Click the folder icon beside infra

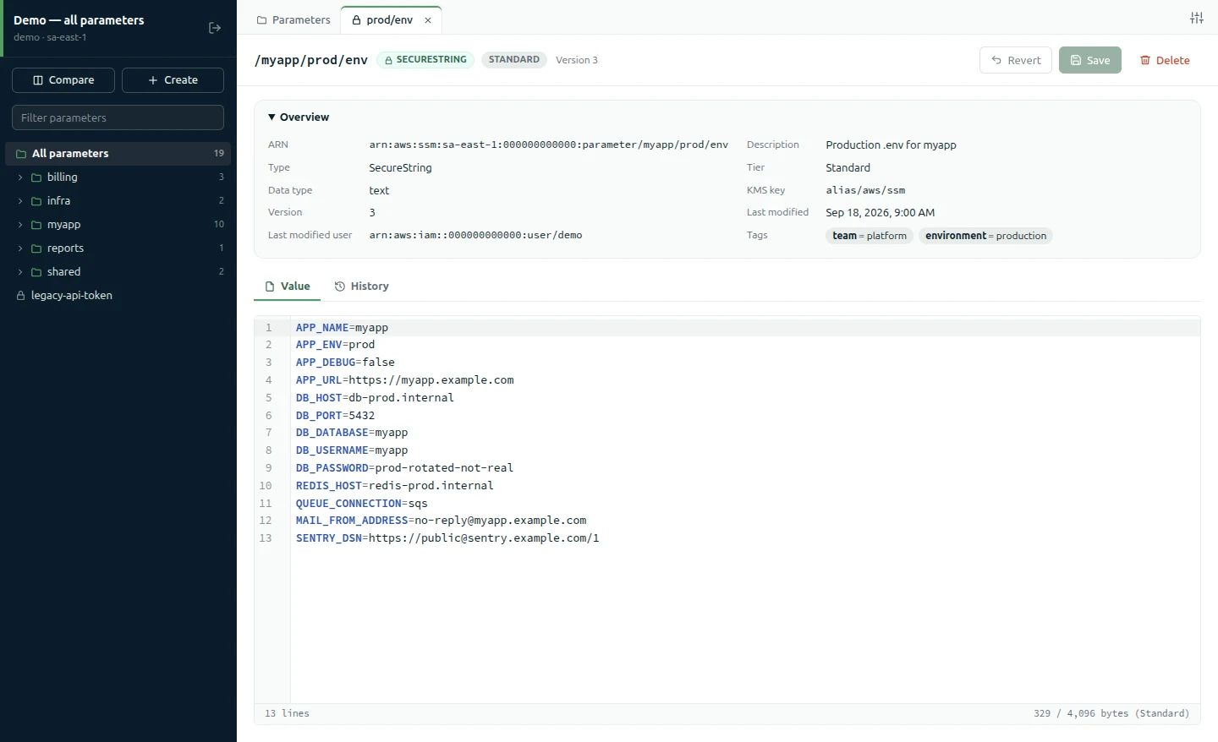pos(36,201)
